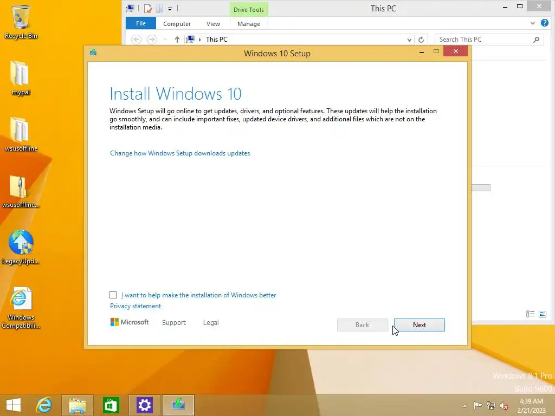Image resolution: width=555 pixels, height=416 pixels.
Task: Show hidden tray icons arrow
Action: click(464, 406)
